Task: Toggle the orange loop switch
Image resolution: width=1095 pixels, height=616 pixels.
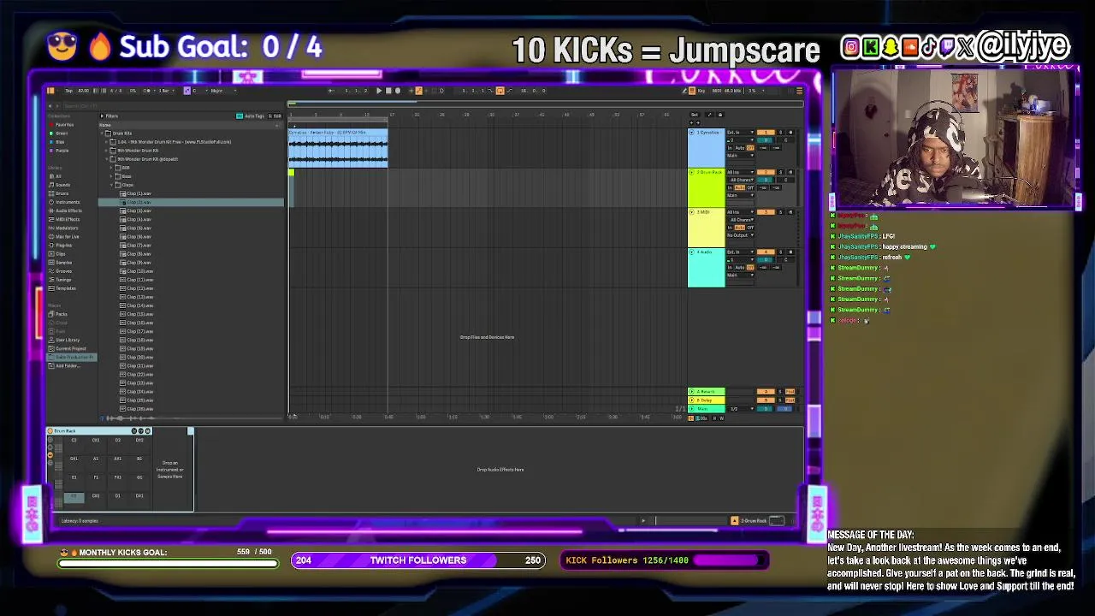Action: 500,91
